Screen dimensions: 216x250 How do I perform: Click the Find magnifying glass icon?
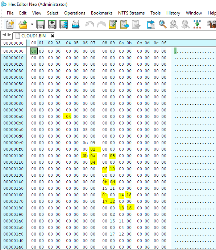tap(163, 24)
